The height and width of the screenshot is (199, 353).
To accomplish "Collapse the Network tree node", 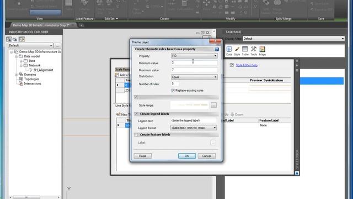I will click(x=21, y=65).
